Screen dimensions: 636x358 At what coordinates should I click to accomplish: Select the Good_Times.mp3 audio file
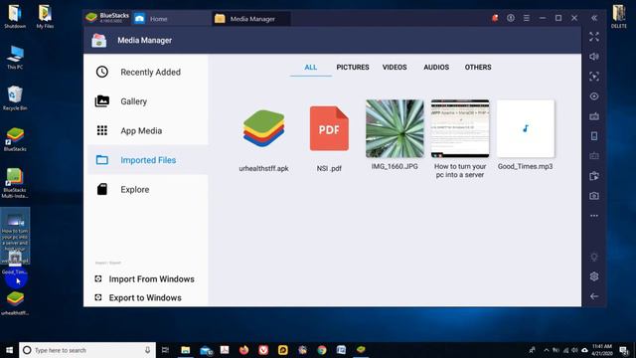(526, 128)
